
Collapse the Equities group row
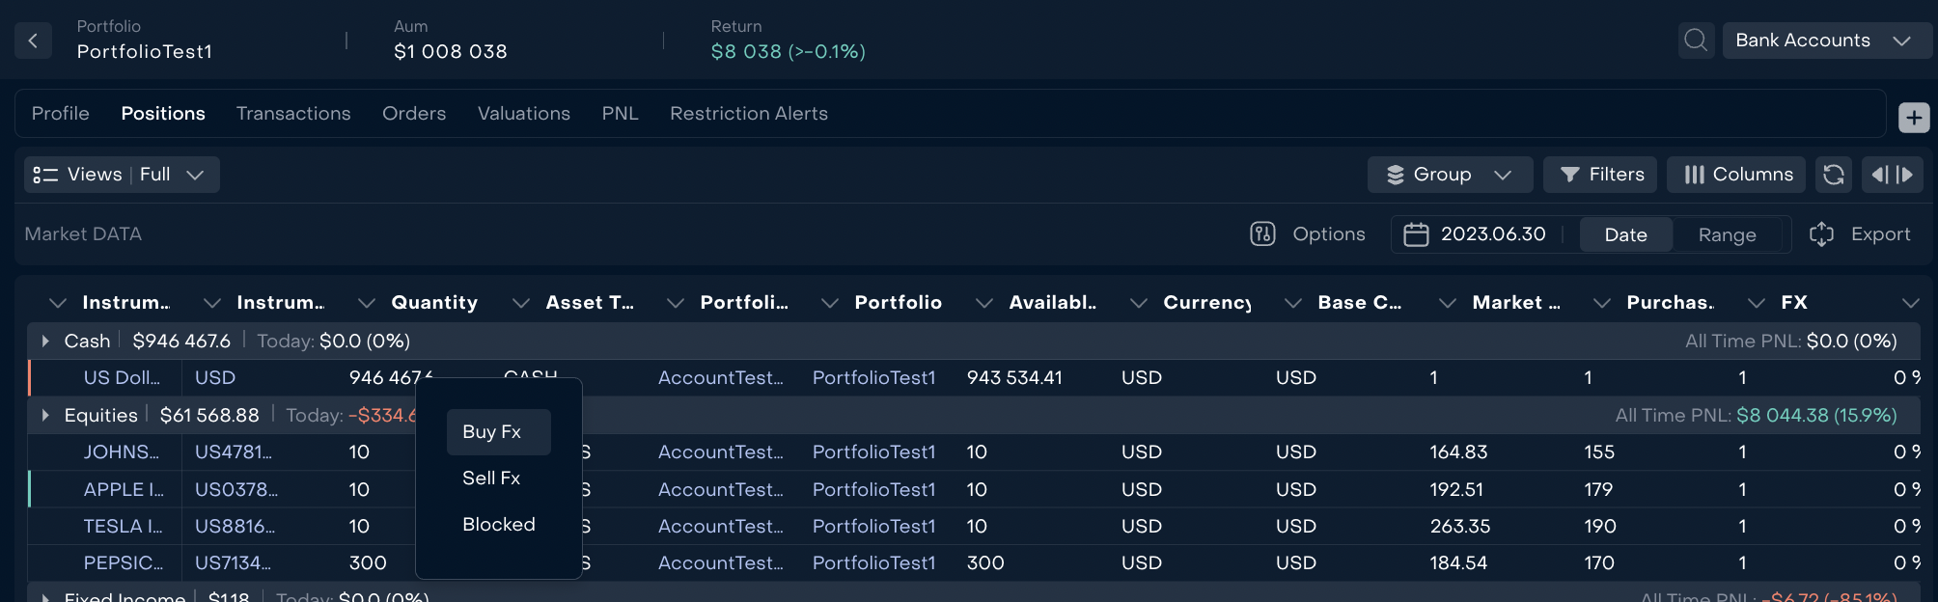(x=45, y=415)
